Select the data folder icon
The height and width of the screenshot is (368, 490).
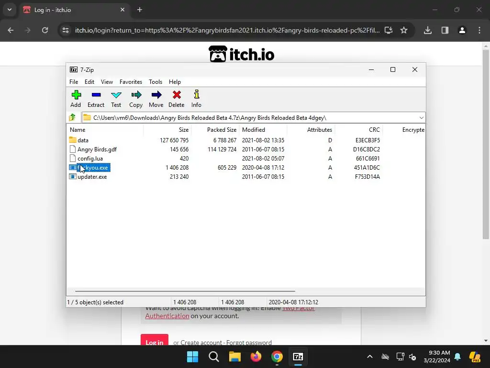[73, 140]
